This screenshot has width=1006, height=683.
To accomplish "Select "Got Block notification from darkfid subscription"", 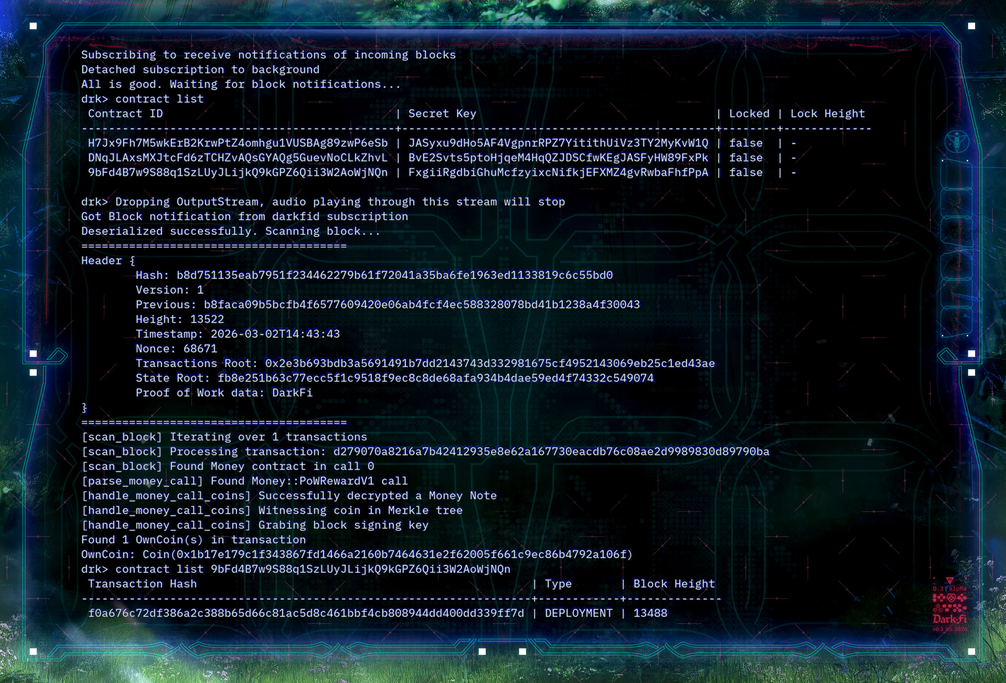I will pos(245,217).
